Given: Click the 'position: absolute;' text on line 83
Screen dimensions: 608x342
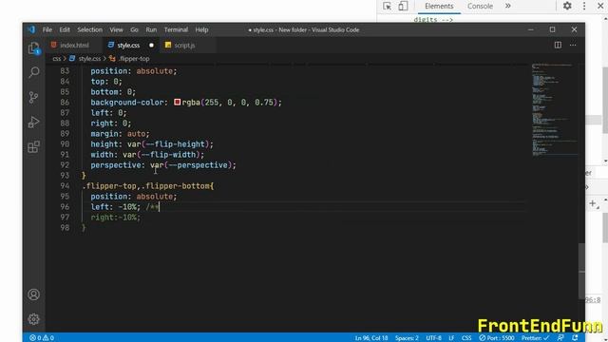Looking at the screenshot, I should point(133,71).
